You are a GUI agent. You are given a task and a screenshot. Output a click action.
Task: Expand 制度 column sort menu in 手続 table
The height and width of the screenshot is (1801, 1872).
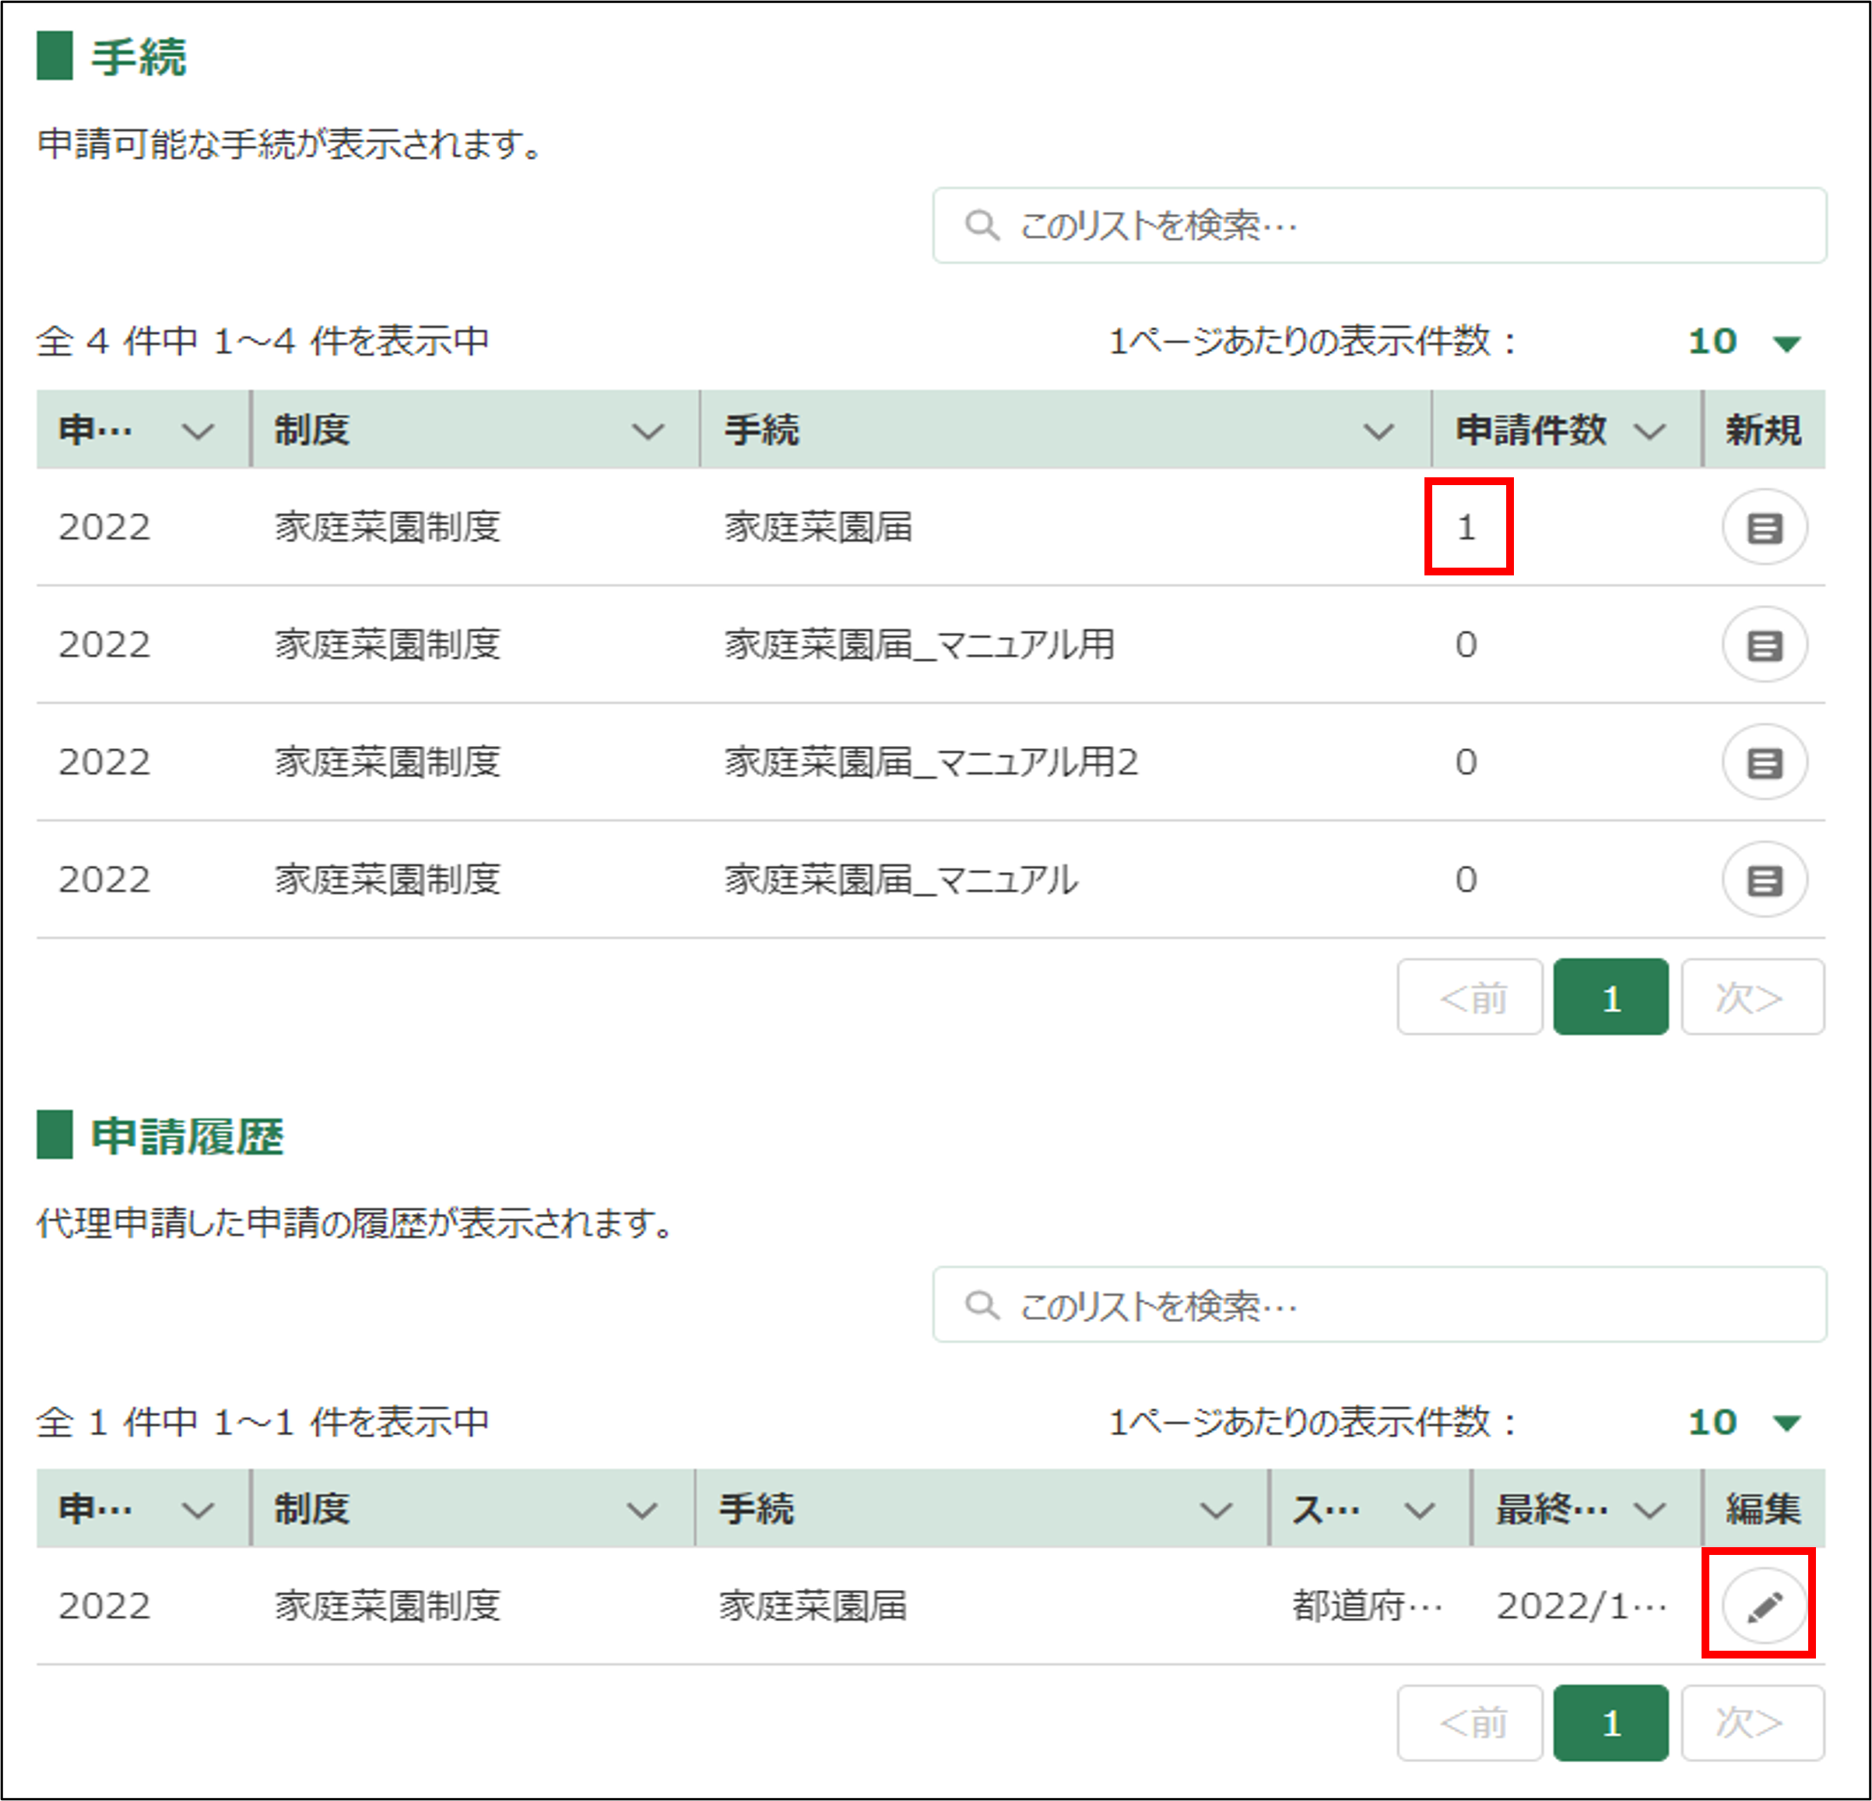648,432
